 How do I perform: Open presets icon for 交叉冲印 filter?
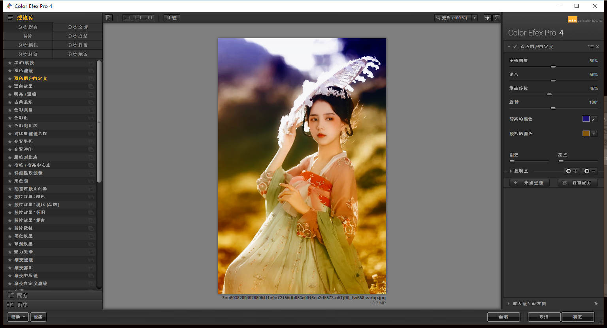click(x=91, y=149)
